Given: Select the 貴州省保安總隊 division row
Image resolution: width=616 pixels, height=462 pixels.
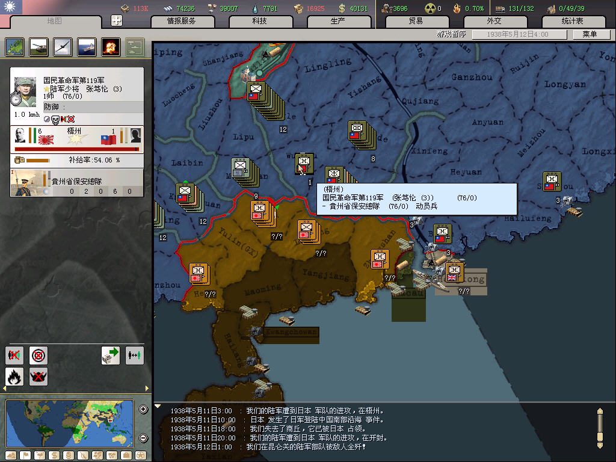Looking at the screenshot, I should pos(77,183).
